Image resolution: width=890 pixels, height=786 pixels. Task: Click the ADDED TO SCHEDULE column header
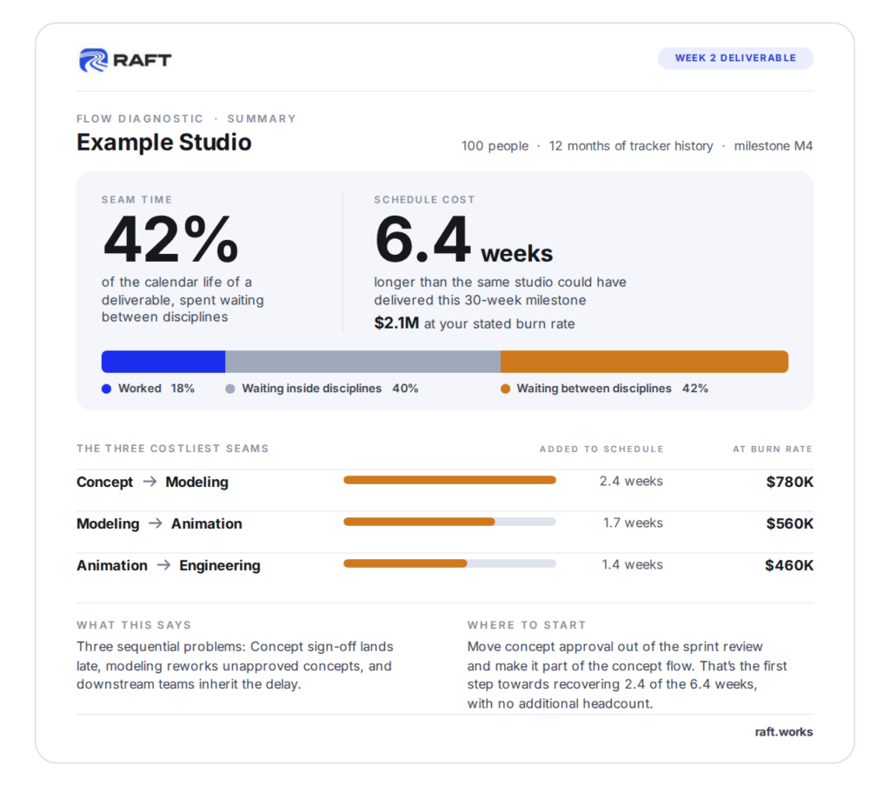click(601, 450)
